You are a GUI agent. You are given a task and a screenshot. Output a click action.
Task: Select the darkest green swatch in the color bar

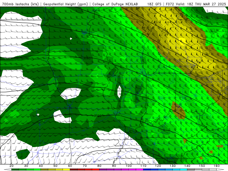pyautogui.click(x=15, y=170)
